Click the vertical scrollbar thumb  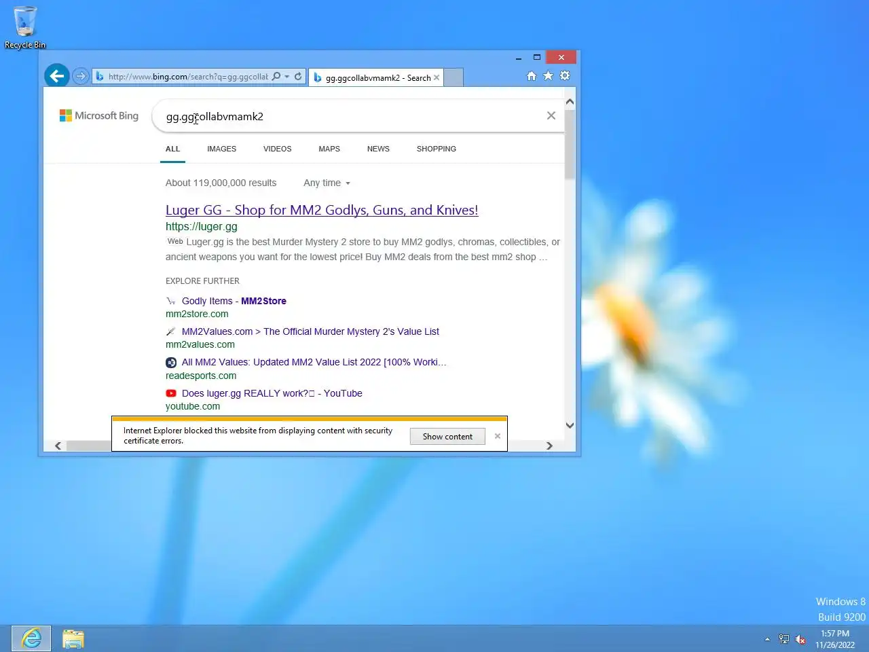(570, 144)
